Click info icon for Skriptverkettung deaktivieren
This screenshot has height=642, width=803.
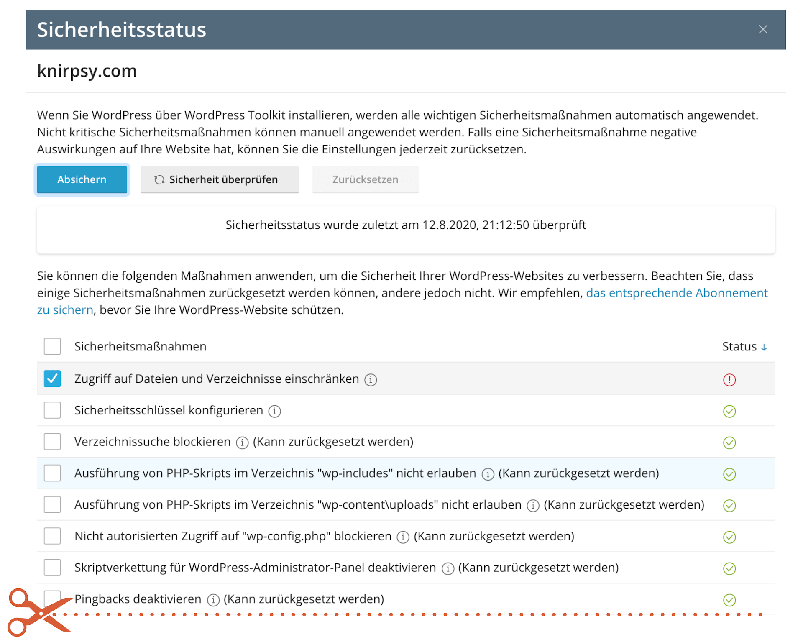point(448,569)
